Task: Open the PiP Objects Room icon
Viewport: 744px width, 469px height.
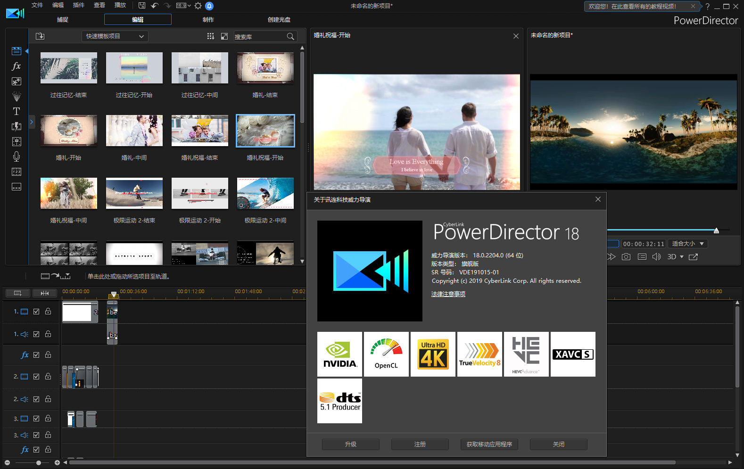Action: coord(17,81)
